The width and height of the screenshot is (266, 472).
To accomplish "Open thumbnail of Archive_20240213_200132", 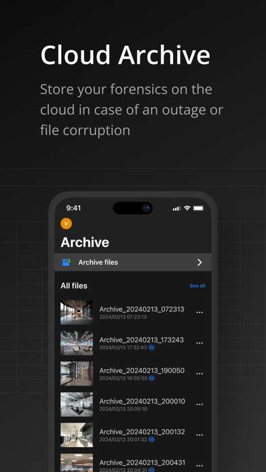I will pyautogui.click(x=77, y=435).
